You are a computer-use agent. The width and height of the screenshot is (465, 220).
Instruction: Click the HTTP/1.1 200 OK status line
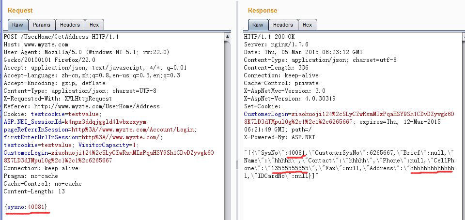coord(269,37)
